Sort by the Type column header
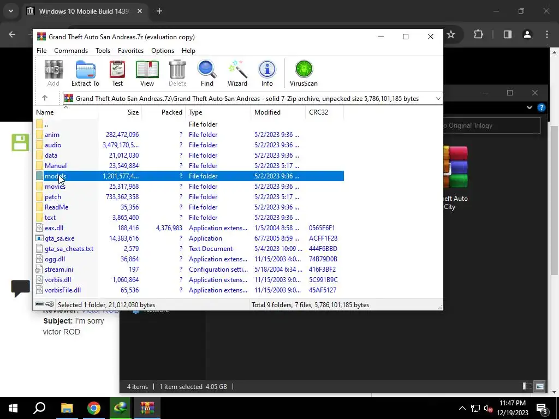 (x=218, y=112)
